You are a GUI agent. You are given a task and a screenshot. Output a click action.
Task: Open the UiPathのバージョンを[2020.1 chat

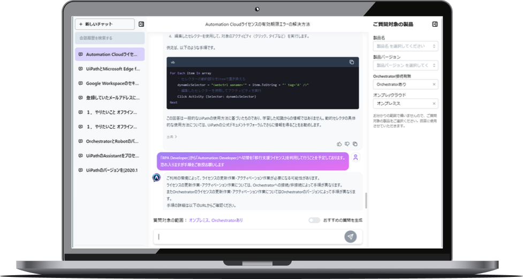(110, 170)
